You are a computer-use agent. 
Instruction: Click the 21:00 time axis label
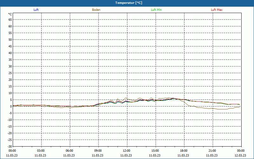click(212, 151)
